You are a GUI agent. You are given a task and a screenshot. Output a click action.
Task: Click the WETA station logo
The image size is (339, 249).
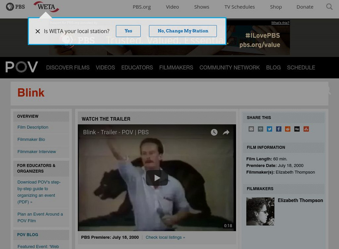coord(46,7)
